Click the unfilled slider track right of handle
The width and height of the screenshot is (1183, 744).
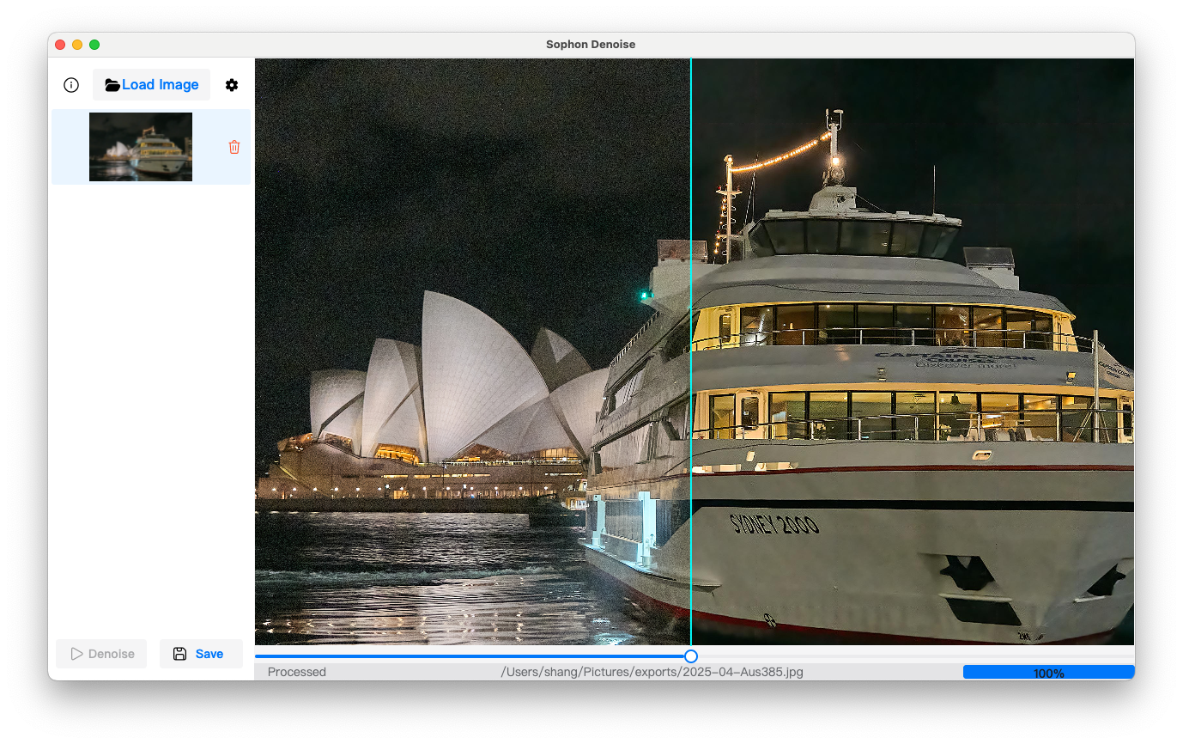tap(910, 656)
